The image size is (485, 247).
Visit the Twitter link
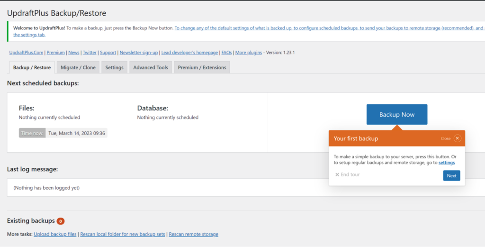(90, 53)
